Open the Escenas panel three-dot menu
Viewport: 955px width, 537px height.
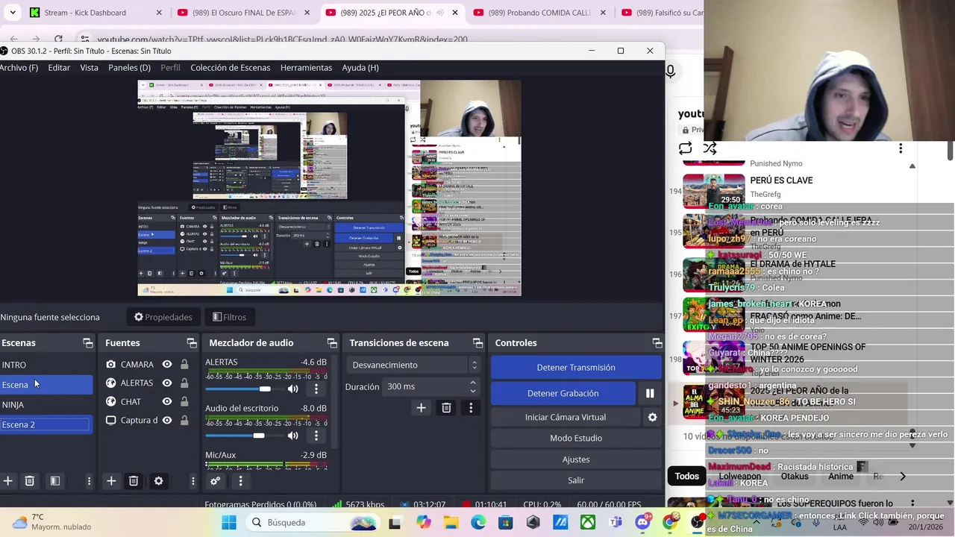89,481
